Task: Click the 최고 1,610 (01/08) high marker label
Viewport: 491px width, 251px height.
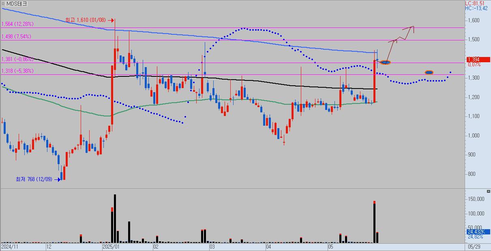Action: pos(86,19)
